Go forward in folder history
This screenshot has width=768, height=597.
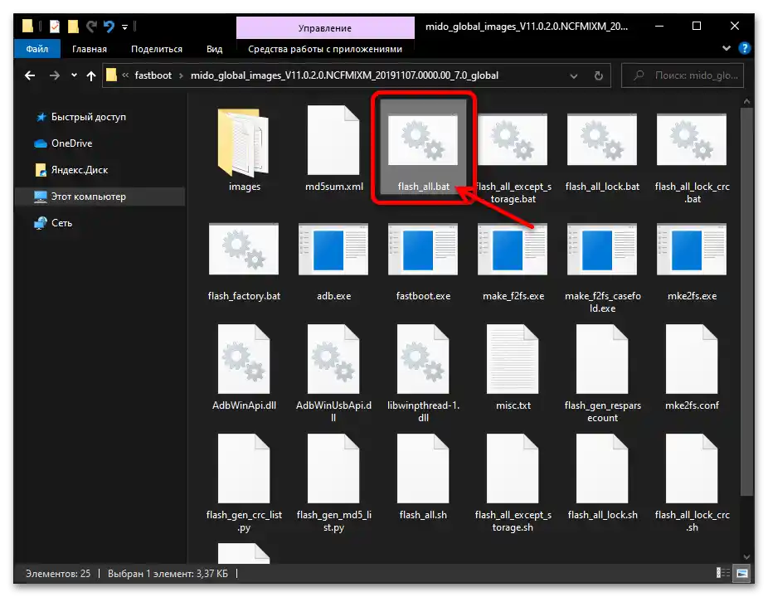55,75
